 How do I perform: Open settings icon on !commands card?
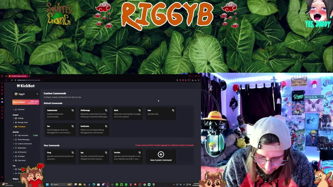pyautogui.click(x=73, y=110)
